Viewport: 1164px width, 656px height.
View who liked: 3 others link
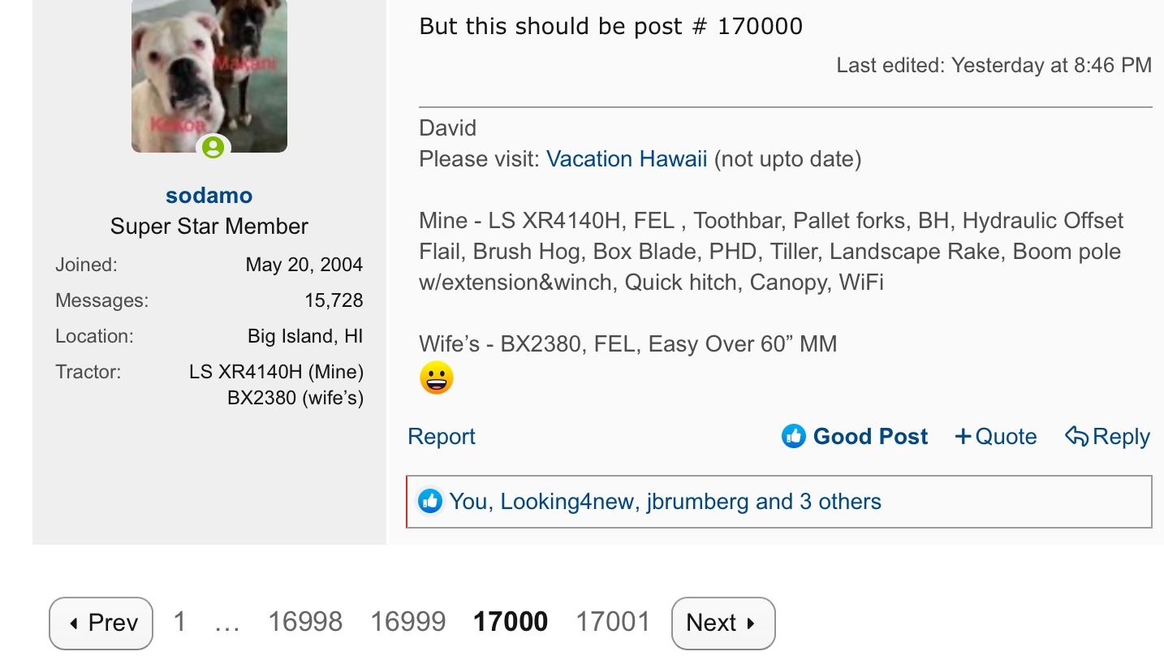click(x=840, y=501)
